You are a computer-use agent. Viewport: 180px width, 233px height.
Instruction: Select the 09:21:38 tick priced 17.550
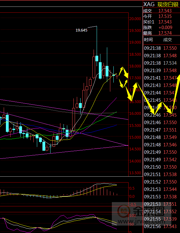tap(160, 48)
